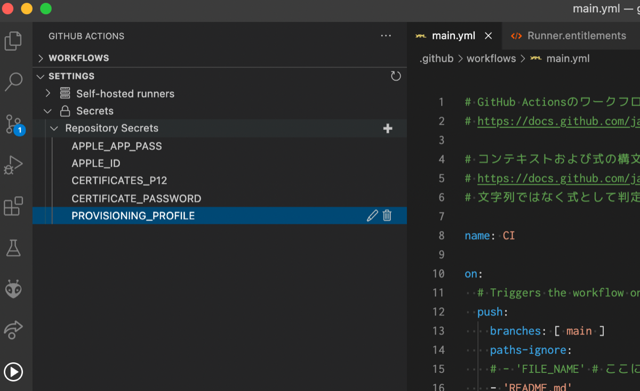640x391 pixels.
Task: Click the .github breadcrumb segment
Action: click(x=436, y=59)
